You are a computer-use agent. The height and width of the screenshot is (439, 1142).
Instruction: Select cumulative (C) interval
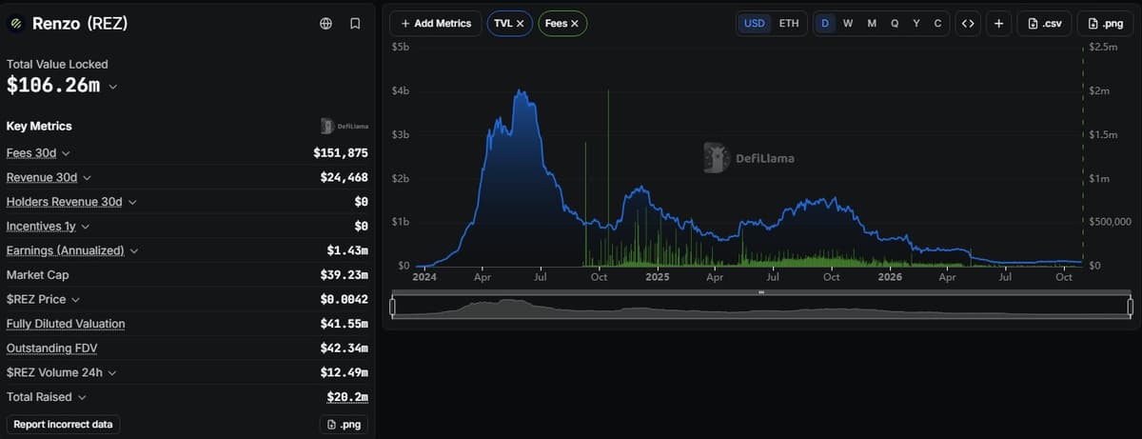point(938,23)
